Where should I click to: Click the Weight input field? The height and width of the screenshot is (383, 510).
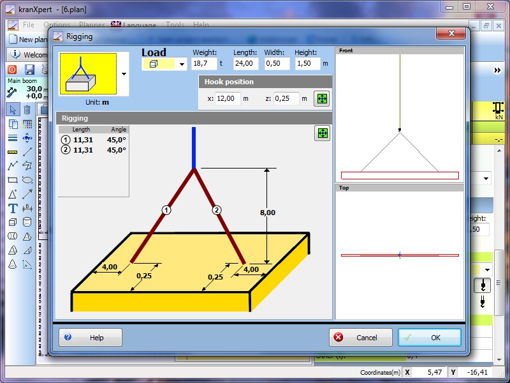(x=204, y=64)
